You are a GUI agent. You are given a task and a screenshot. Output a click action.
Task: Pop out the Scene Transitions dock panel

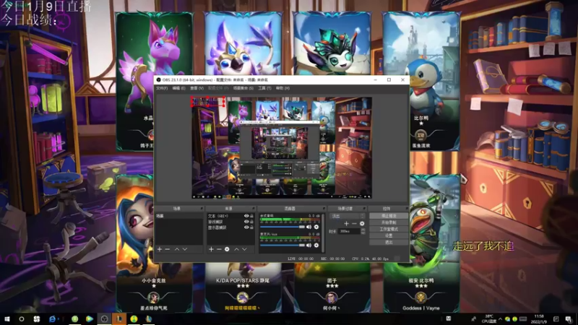(x=363, y=209)
